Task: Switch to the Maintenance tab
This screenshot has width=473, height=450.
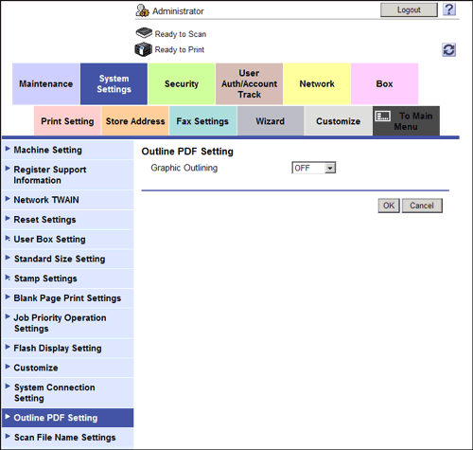Action: pyautogui.click(x=46, y=84)
